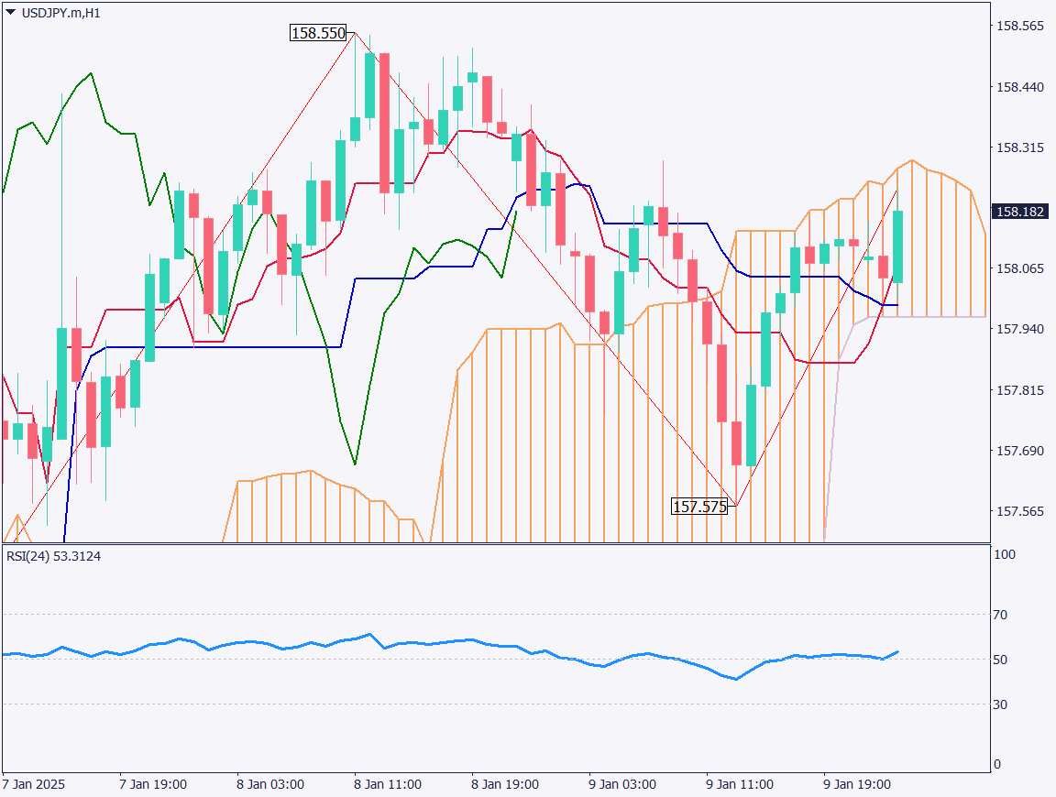Click the RSI 70 overbought level label
1056x797 pixels.
[1002, 615]
